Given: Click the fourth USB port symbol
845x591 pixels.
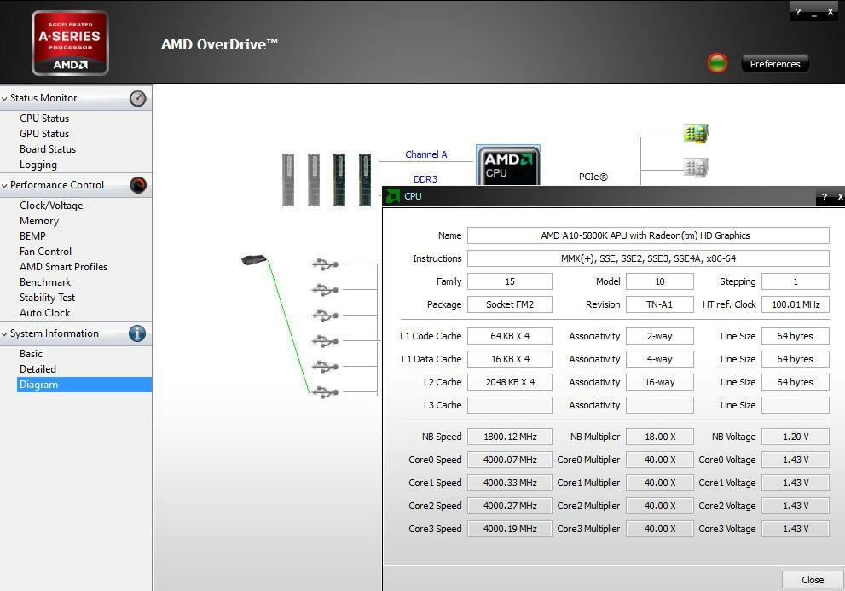Looking at the screenshot, I should click(325, 341).
